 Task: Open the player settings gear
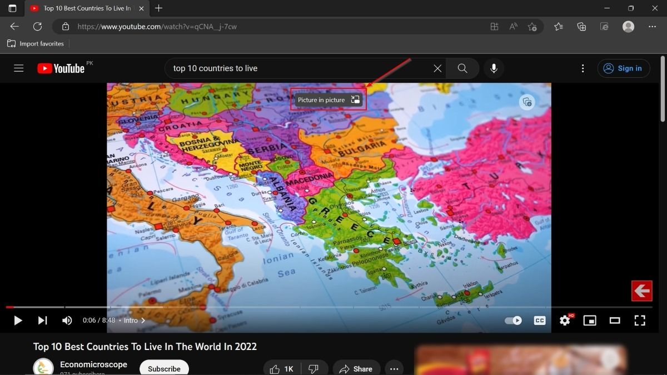point(565,321)
